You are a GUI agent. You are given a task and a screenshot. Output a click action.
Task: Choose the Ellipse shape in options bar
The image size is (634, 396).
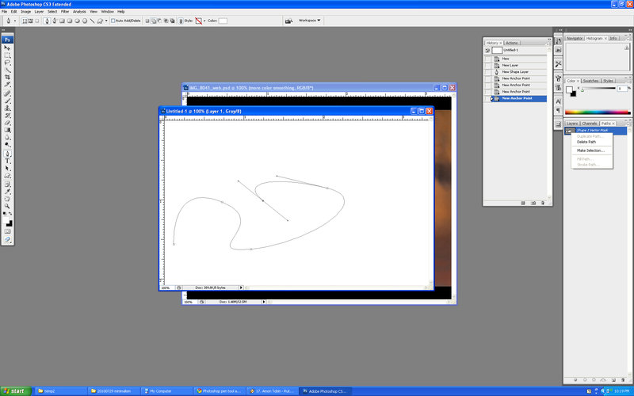click(x=77, y=21)
